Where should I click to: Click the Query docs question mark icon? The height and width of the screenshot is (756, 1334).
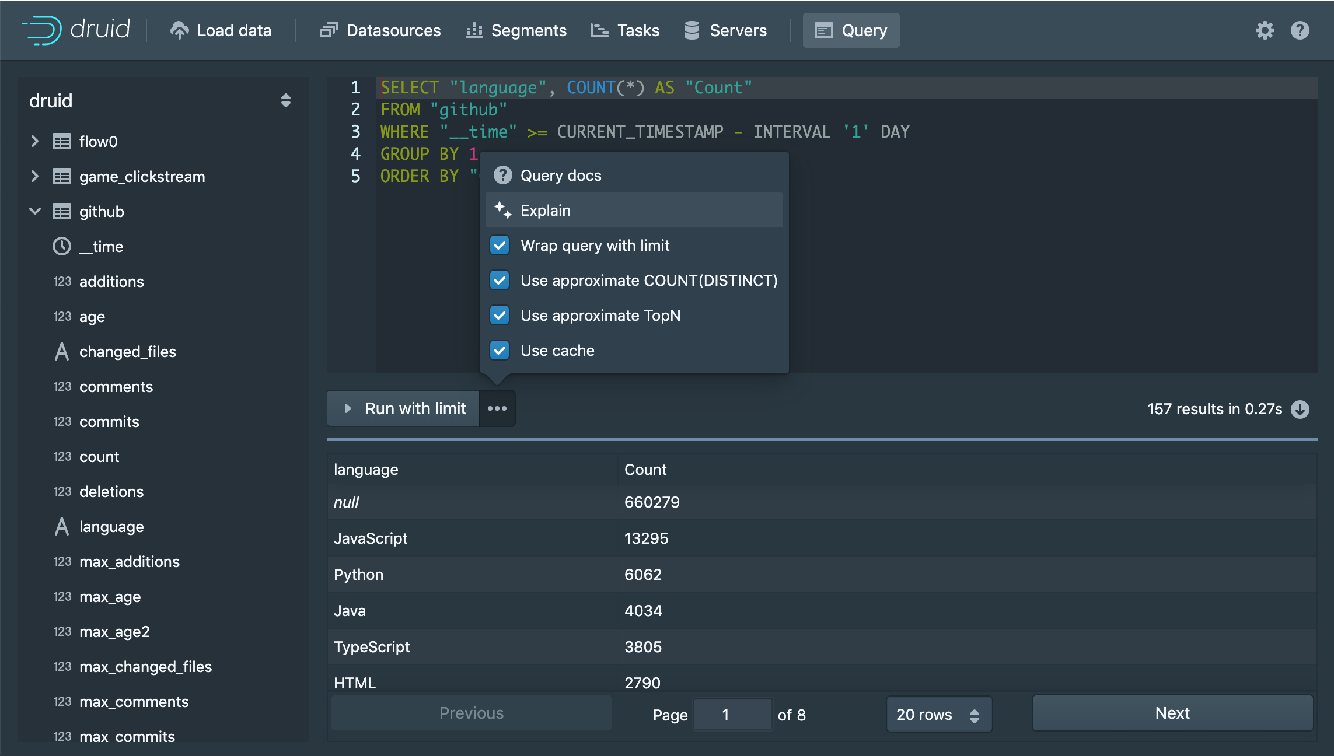click(x=502, y=175)
